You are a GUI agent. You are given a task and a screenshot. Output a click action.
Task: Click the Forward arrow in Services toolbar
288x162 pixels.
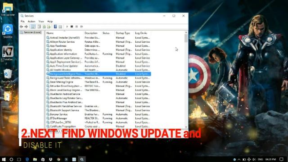[26, 27]
